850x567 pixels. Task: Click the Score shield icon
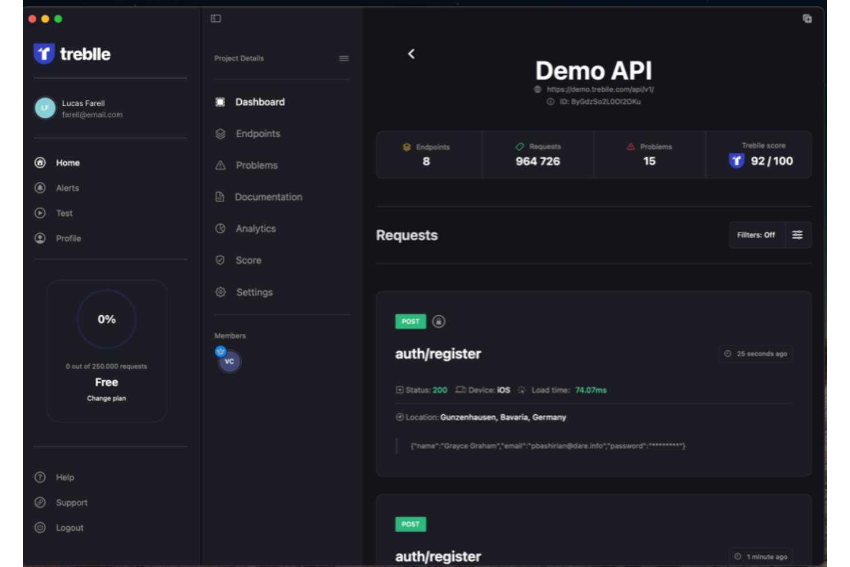220,260
